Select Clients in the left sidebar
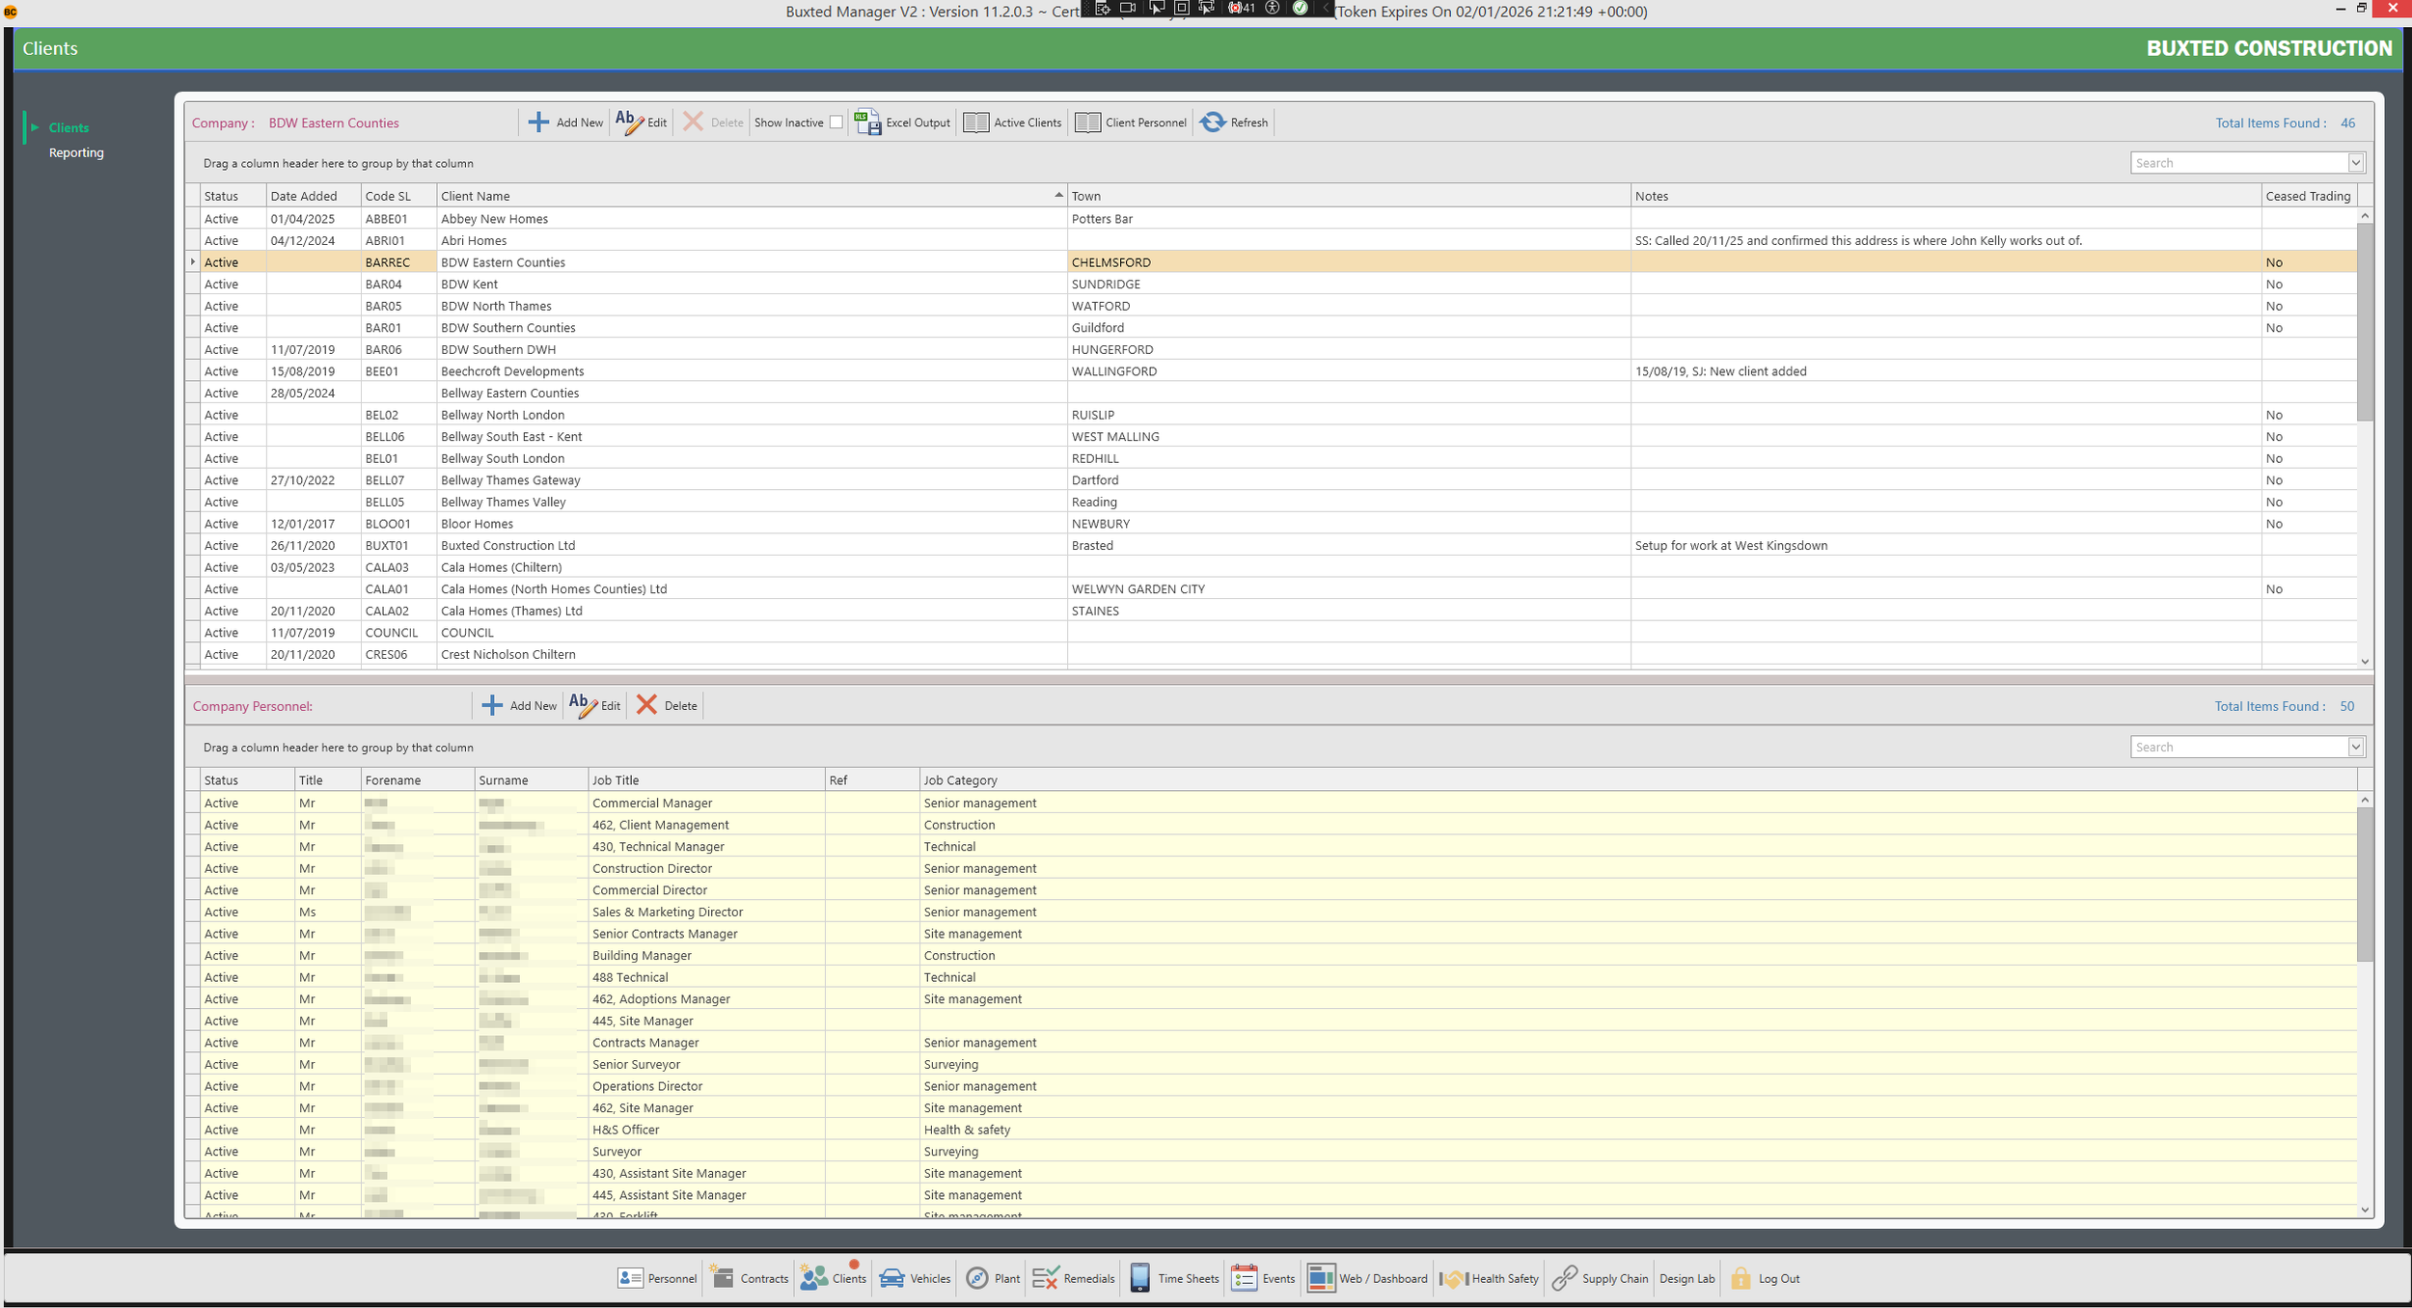The height and width of the screenshot is (1308, 2412). click(69, 127)
